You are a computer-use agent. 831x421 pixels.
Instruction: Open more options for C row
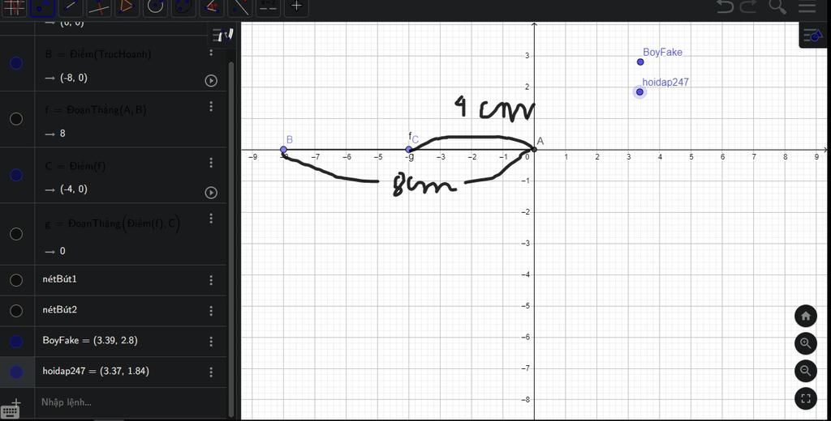point(211,163)
